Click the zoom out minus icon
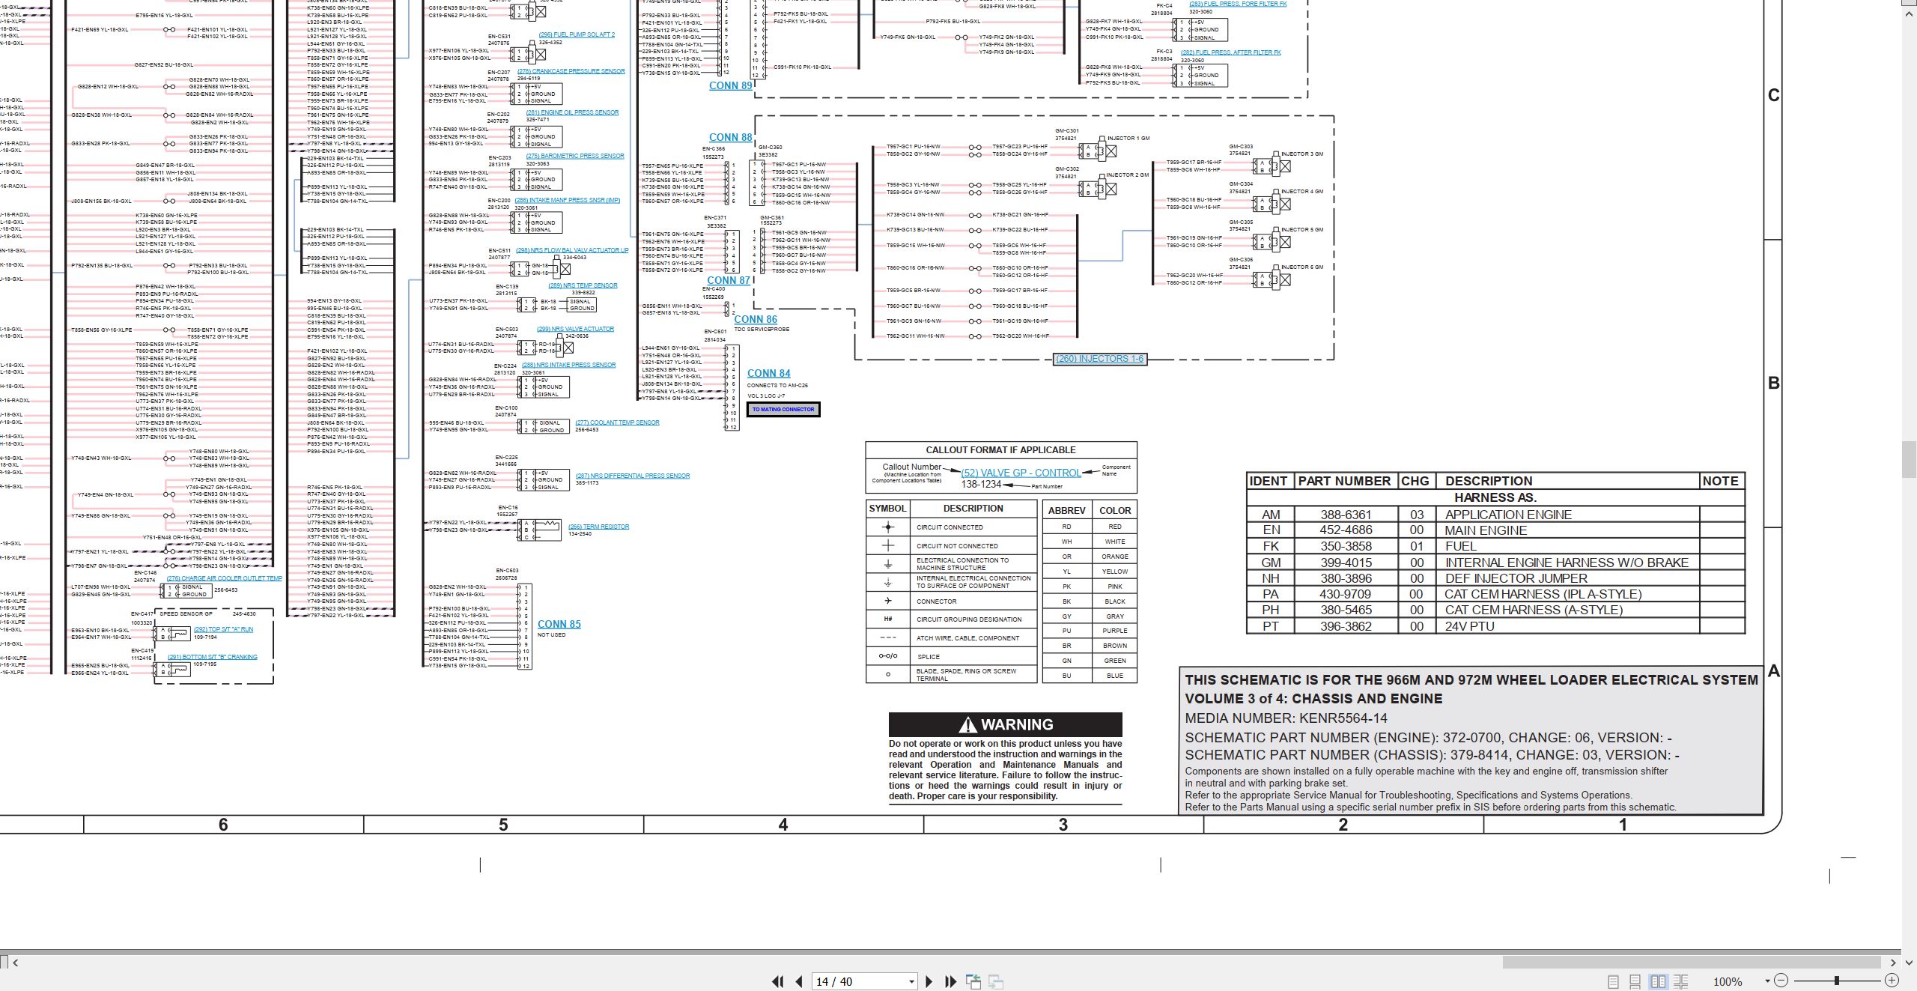Viewport: 1917px width, 991px height. pyautogui.click(x=1781, y=981)
